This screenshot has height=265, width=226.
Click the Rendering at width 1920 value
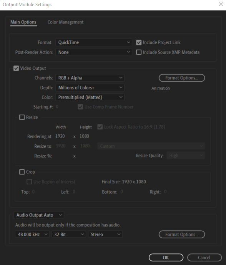pyautogui.click(x=60, y=136)
